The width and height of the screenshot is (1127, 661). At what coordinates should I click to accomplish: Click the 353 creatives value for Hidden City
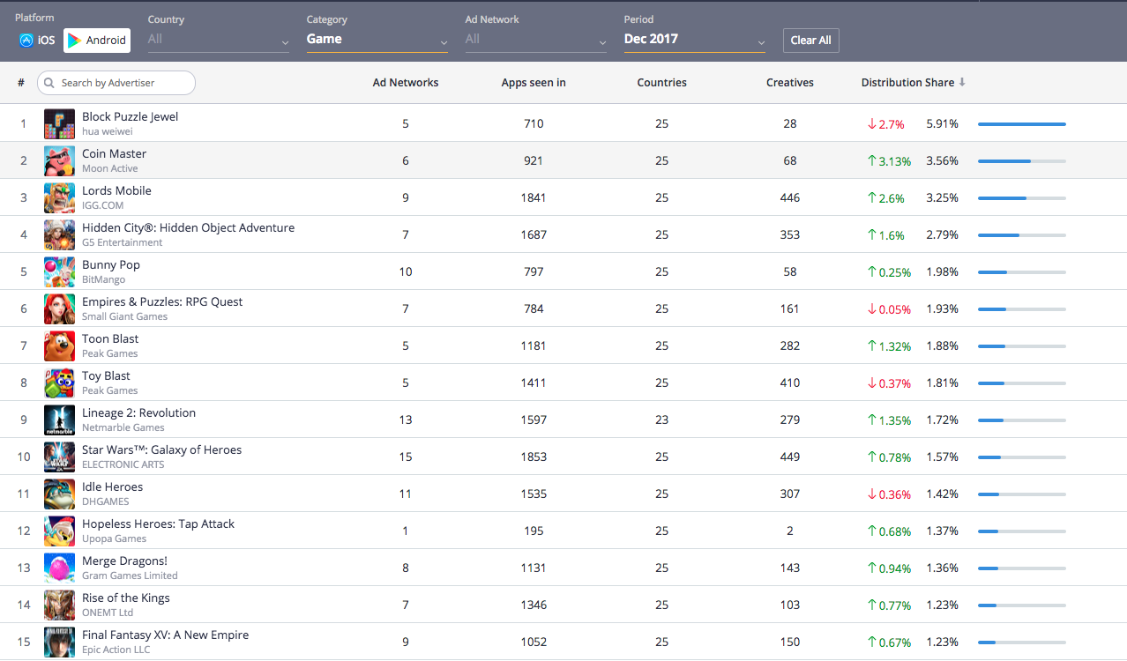(x=790, y=235)
